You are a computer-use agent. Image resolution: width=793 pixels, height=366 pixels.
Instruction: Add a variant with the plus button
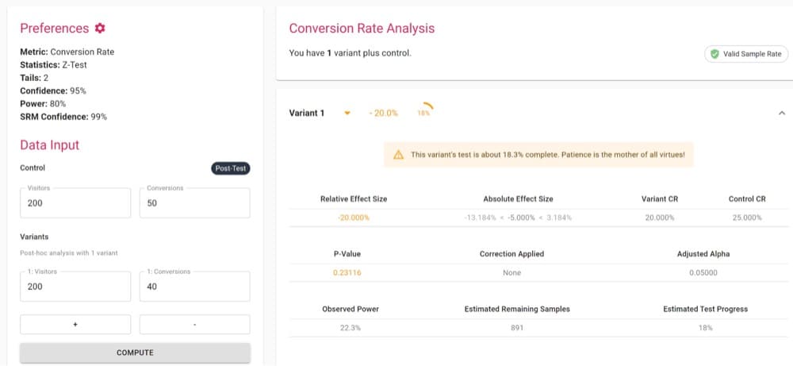point(75,325)
